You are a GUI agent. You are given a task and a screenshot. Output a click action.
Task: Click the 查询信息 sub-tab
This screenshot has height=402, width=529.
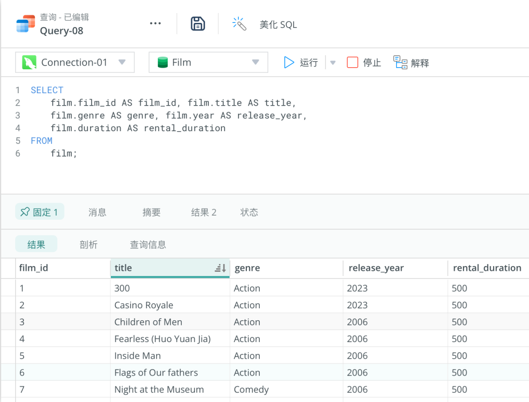pyautogui.click(x=148, y=244)
